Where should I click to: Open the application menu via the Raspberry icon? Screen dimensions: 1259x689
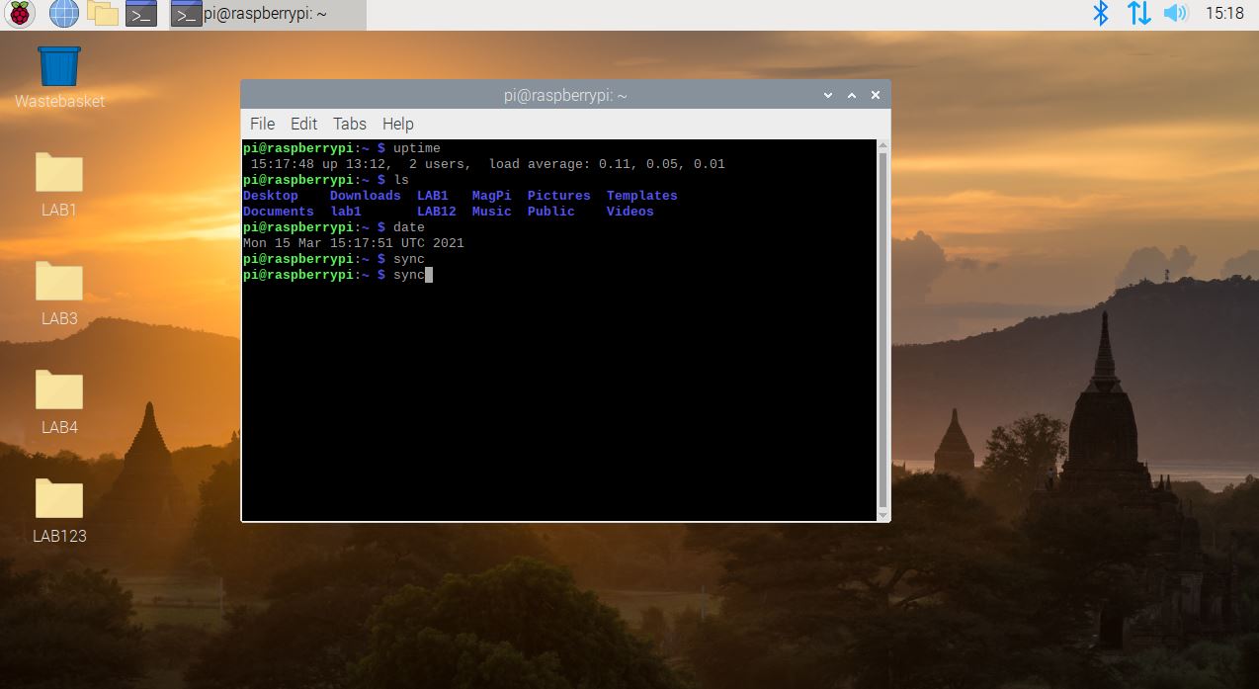(18, 13)
